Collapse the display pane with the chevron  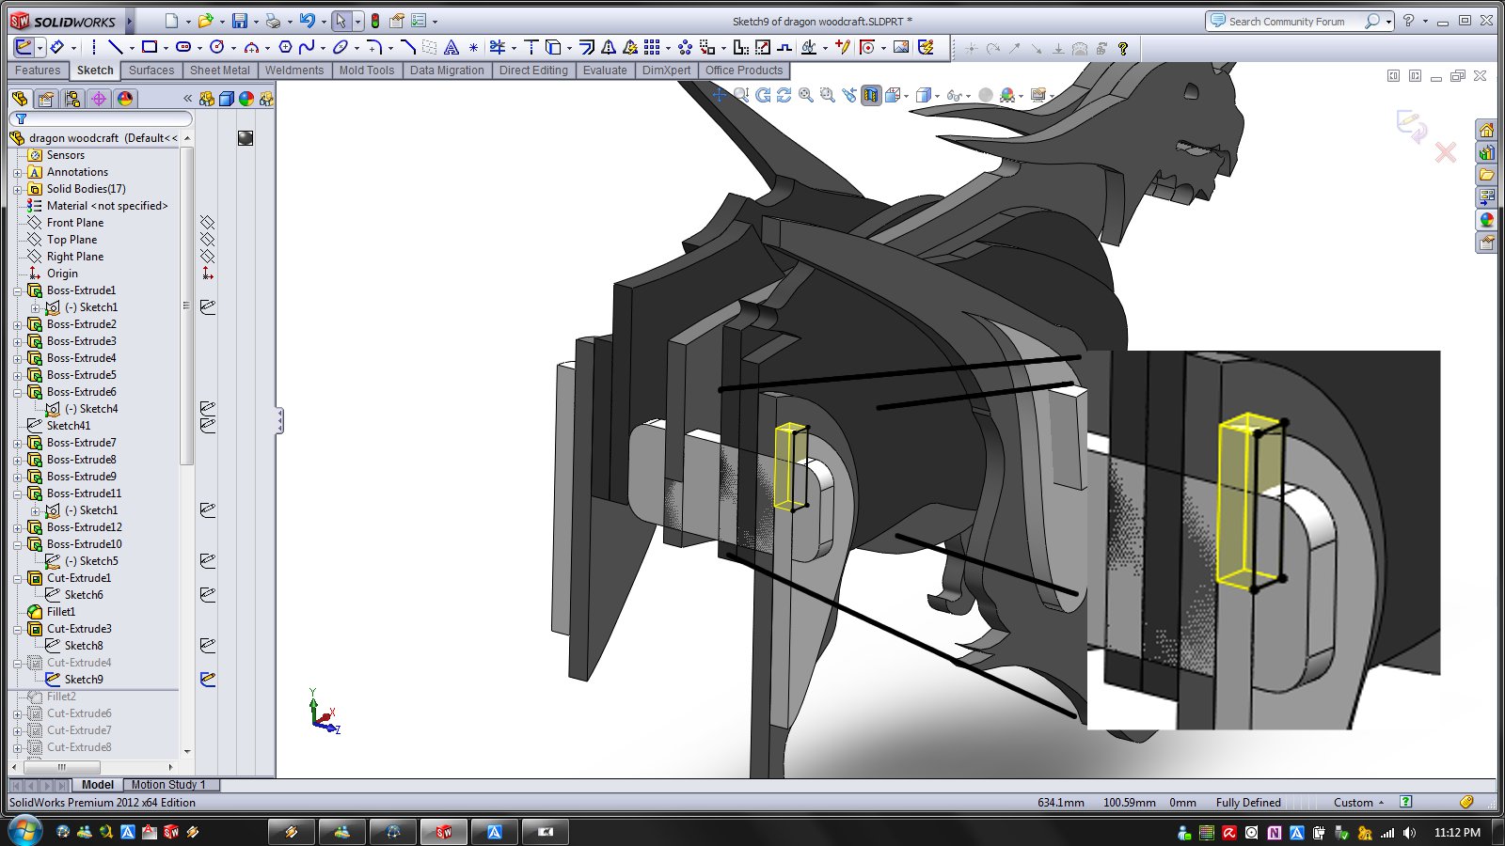(187, 98)
